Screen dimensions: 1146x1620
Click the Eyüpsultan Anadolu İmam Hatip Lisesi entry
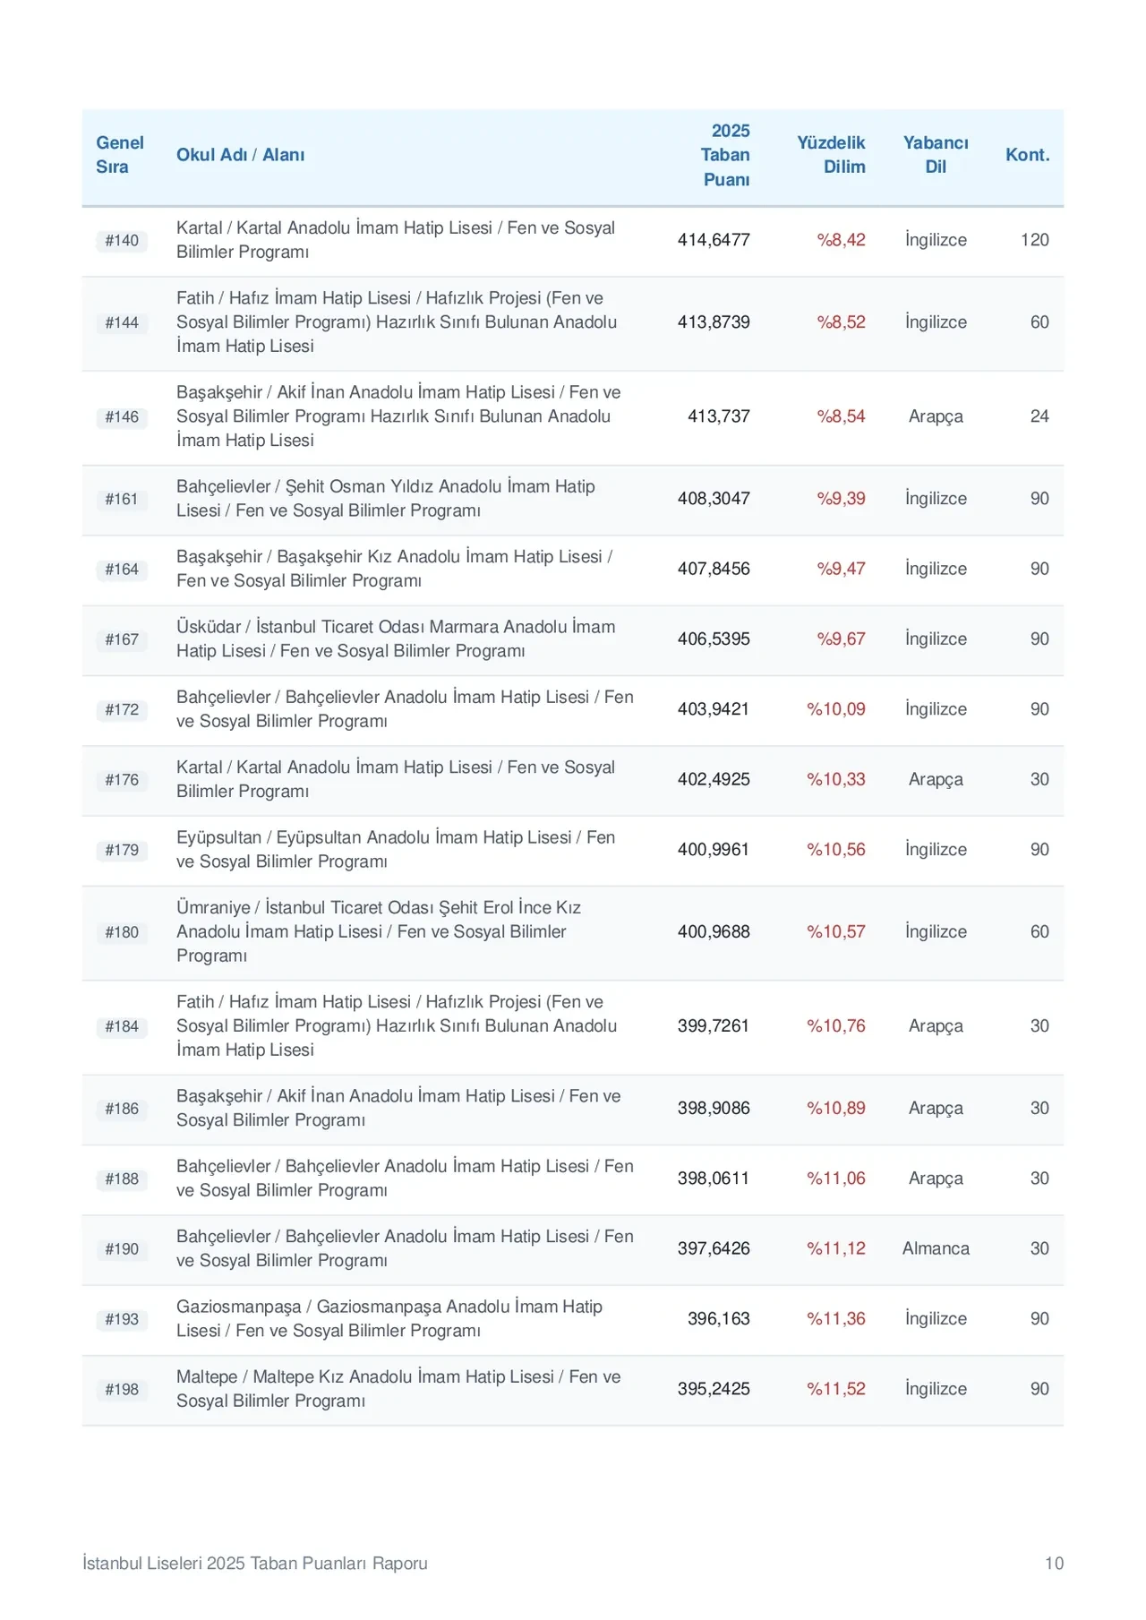pos(396,849)
